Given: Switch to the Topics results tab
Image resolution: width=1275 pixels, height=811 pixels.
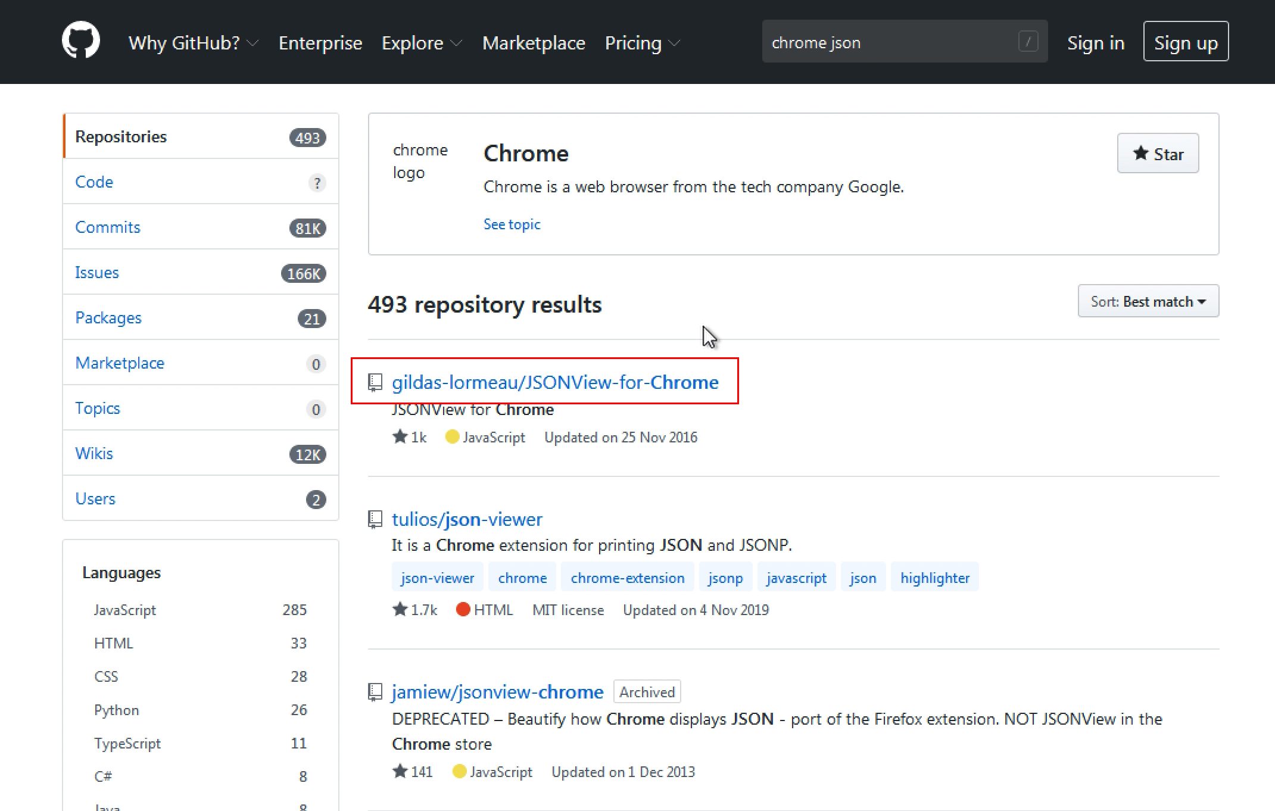Looking at the screenshot, I should click(201, 408).
